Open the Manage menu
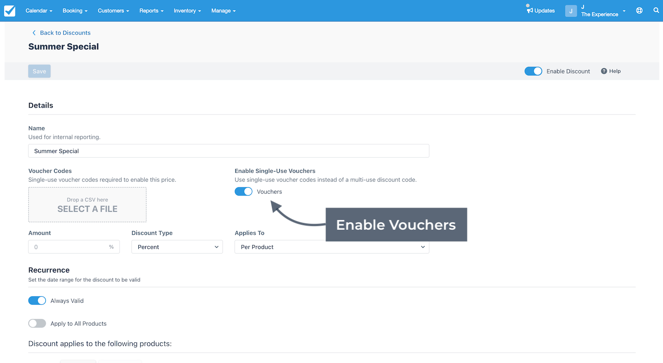 point(223,11)
